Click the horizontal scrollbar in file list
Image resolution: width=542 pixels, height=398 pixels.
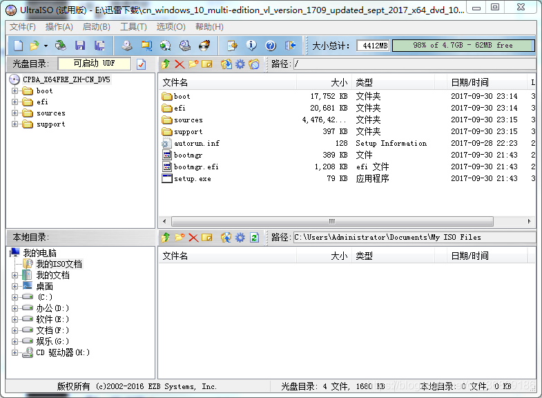pyautogui.click(x=332, y=221)
